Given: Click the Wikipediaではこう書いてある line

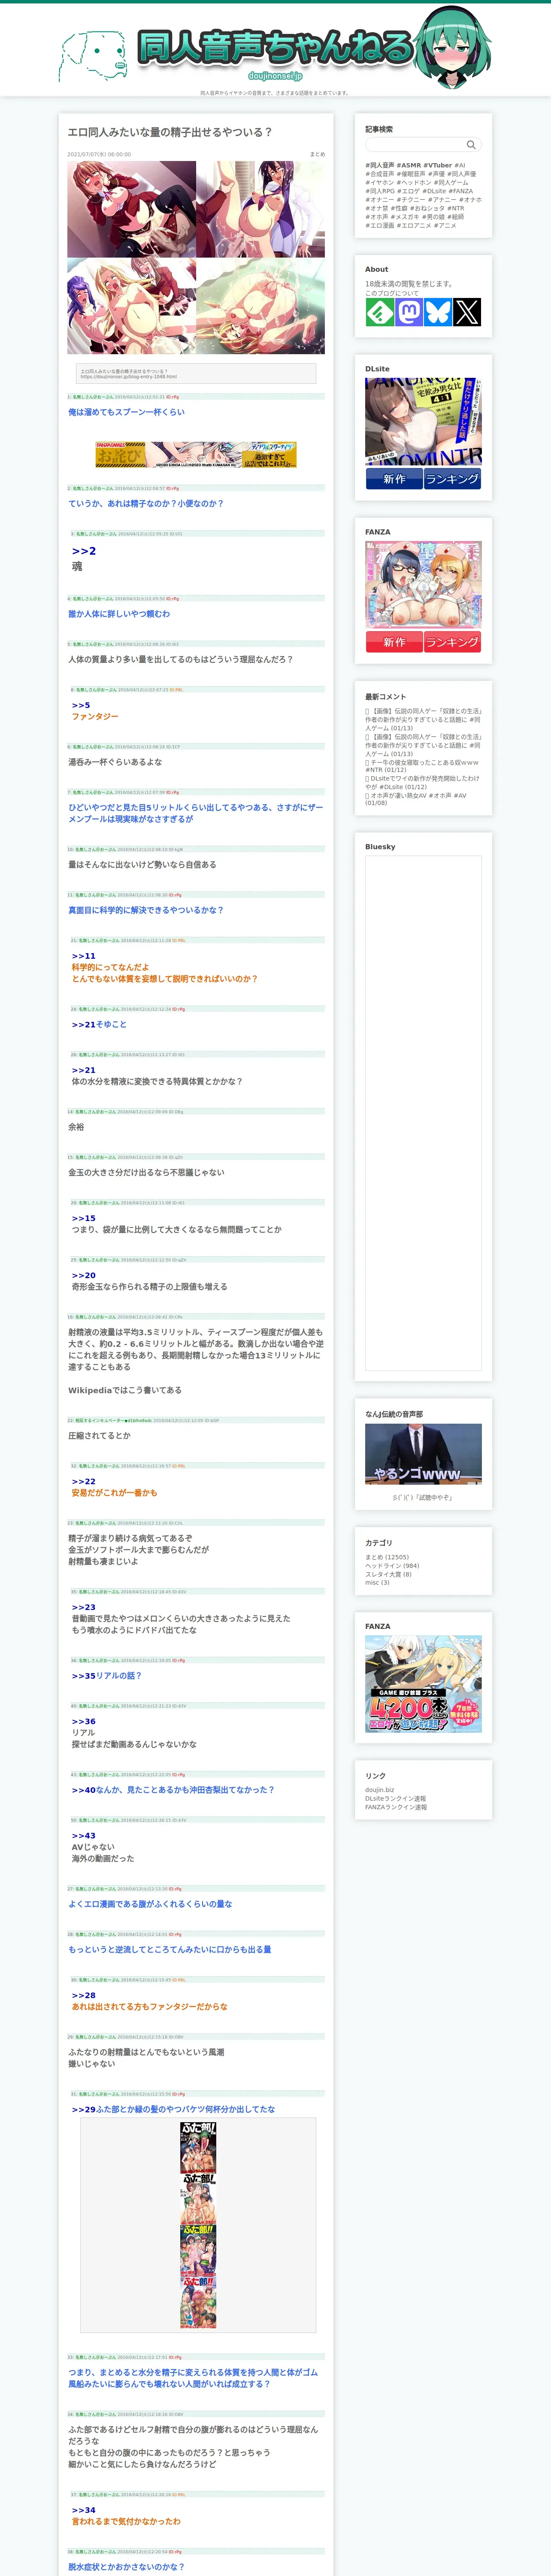Looking at the screenshot, I should point(125,1390).
